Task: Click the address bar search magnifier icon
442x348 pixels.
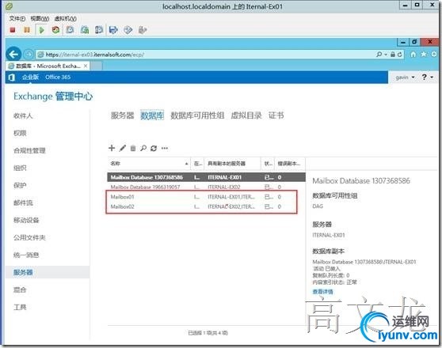Action: tap(379, 54)
